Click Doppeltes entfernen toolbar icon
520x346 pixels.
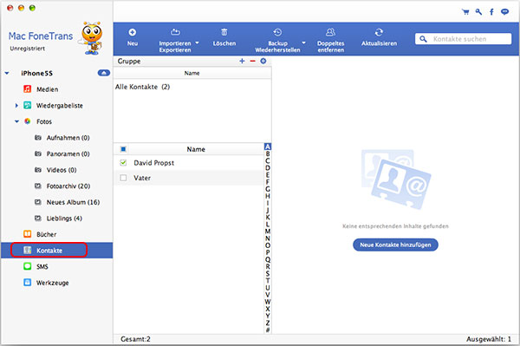330,32
